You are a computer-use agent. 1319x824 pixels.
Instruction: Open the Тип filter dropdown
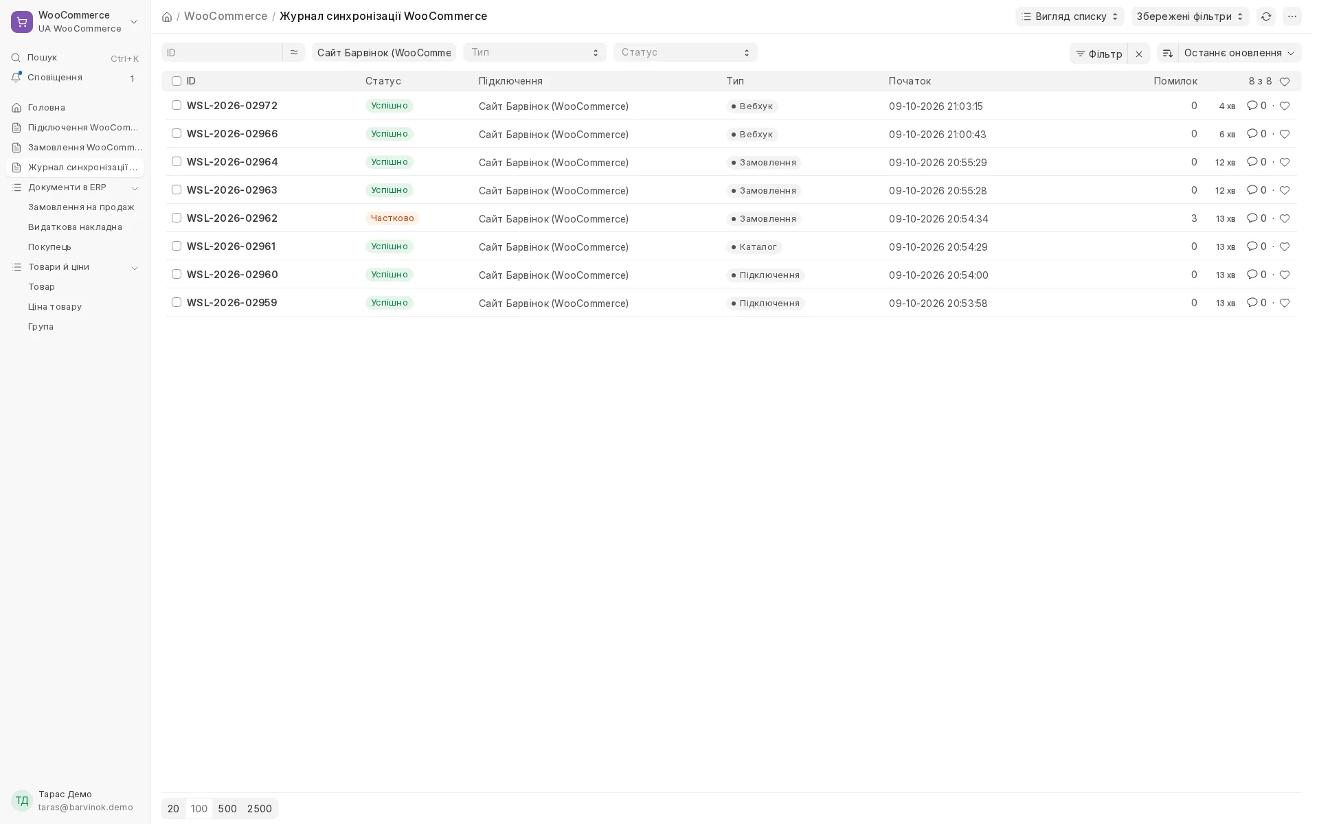click(x=534, y=52)
